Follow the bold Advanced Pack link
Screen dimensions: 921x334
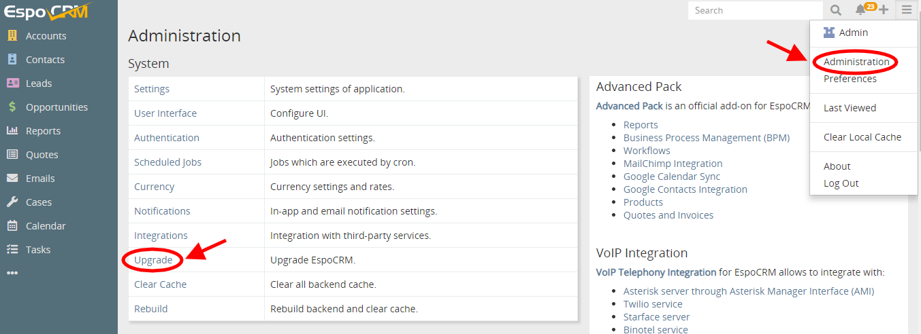(x=630, y=106)
